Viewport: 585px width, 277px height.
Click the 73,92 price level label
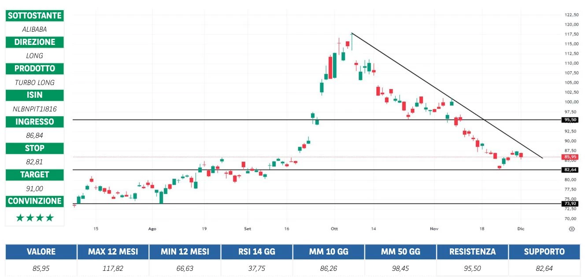click(x=570, y=203)
